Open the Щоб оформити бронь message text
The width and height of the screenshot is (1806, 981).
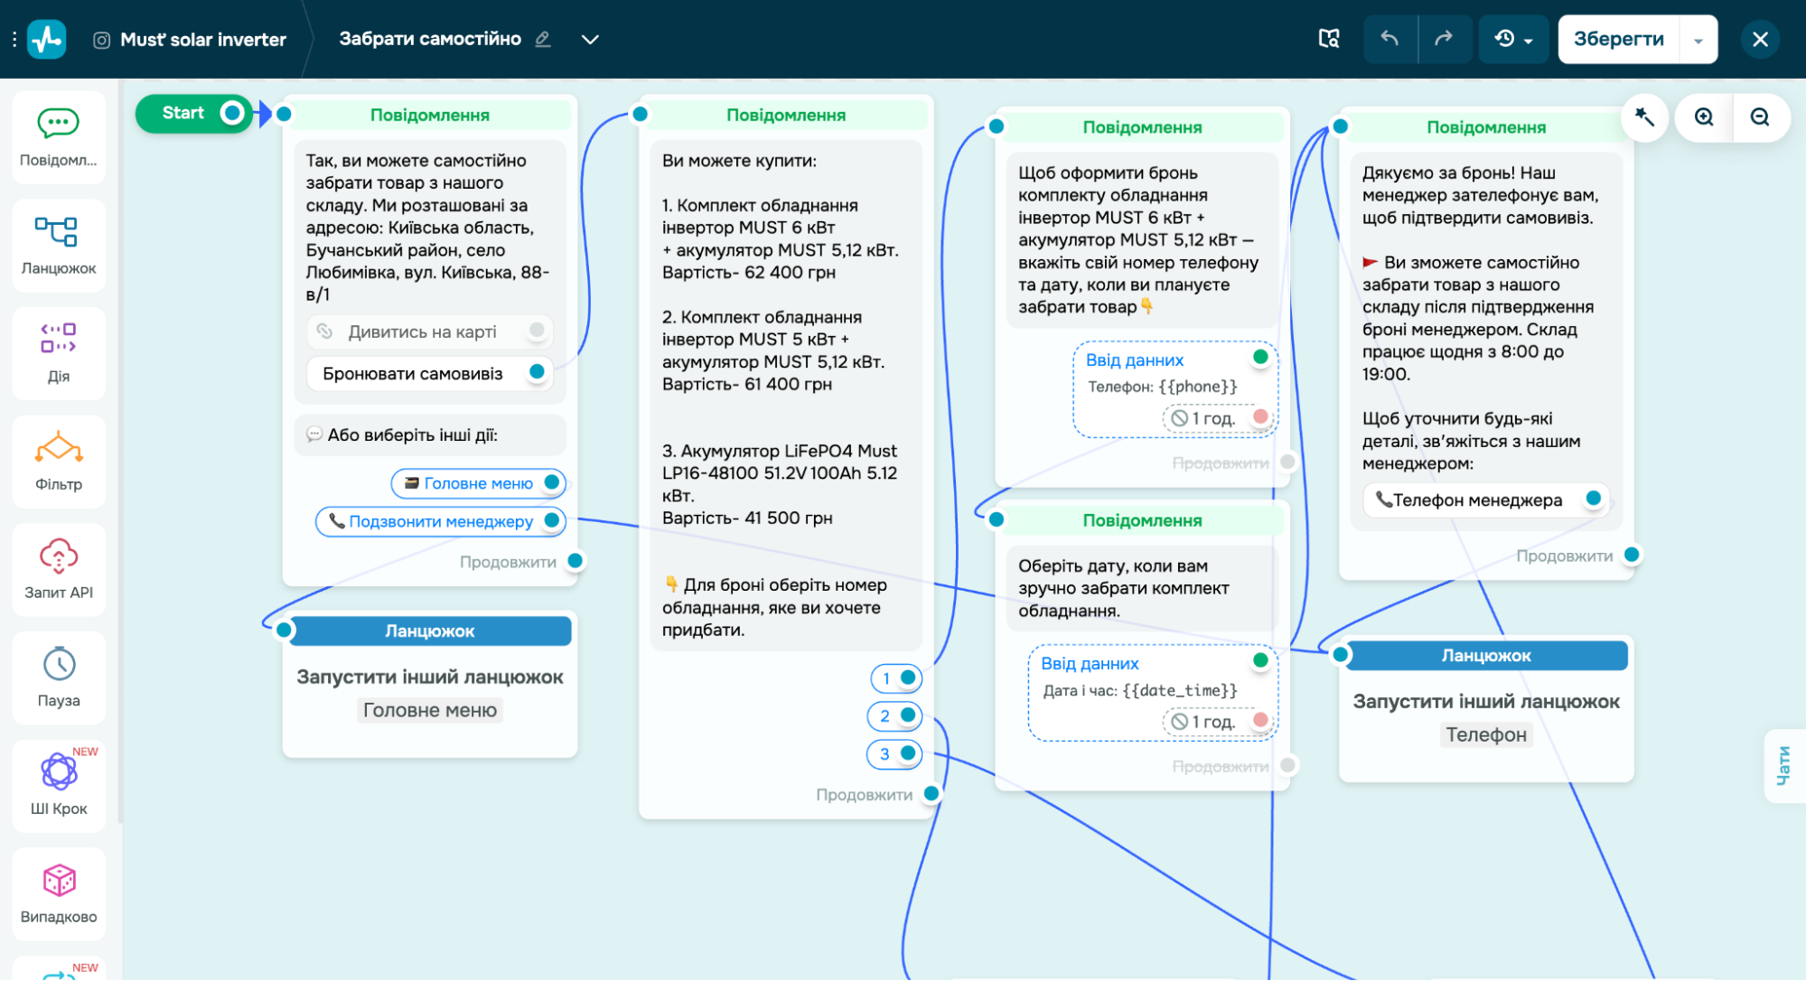(x=1141, y=239)
